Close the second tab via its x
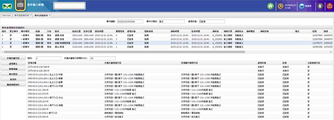 click(31, 15)
